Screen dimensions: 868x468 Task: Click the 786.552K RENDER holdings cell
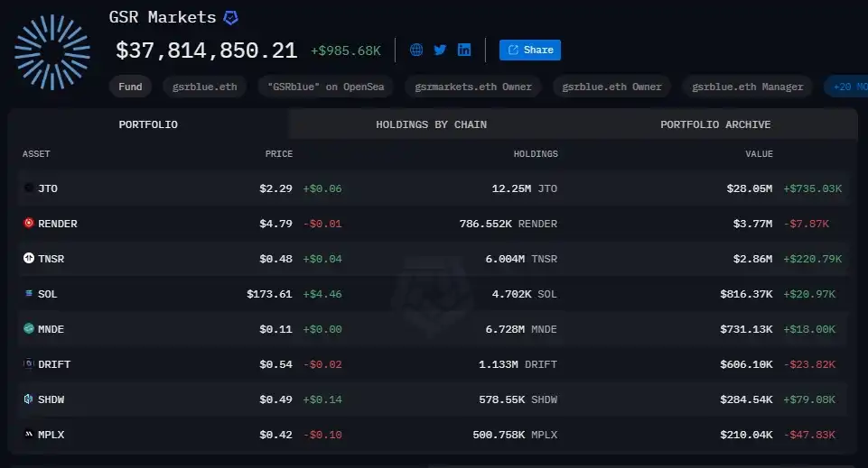click(x=509, y=224)
